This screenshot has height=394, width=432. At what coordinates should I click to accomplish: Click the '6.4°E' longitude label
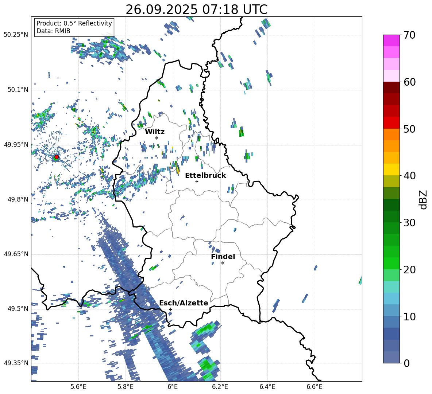[267, 387]
